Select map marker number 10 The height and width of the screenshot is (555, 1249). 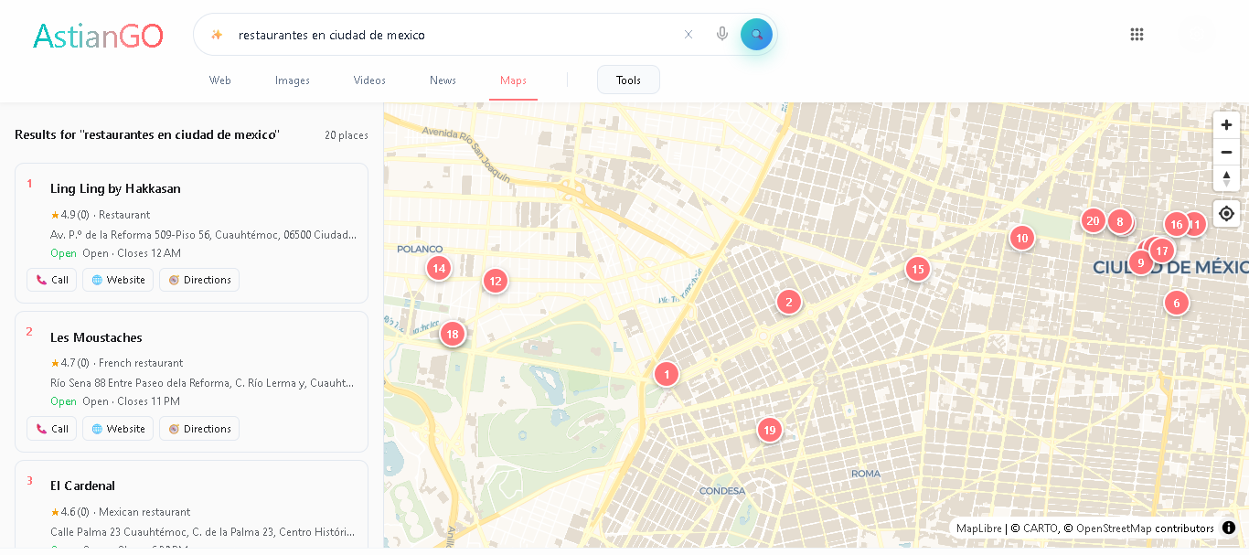click(x=1021, y=238)
